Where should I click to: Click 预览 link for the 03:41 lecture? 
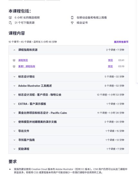pos(110,60)
